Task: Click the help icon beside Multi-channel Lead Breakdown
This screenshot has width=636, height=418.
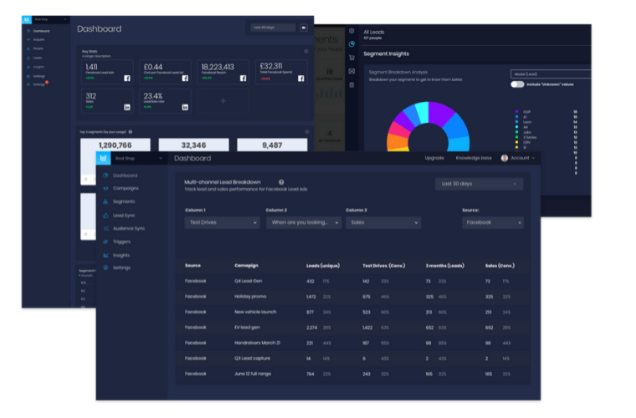Action: (x=281, y=181)
